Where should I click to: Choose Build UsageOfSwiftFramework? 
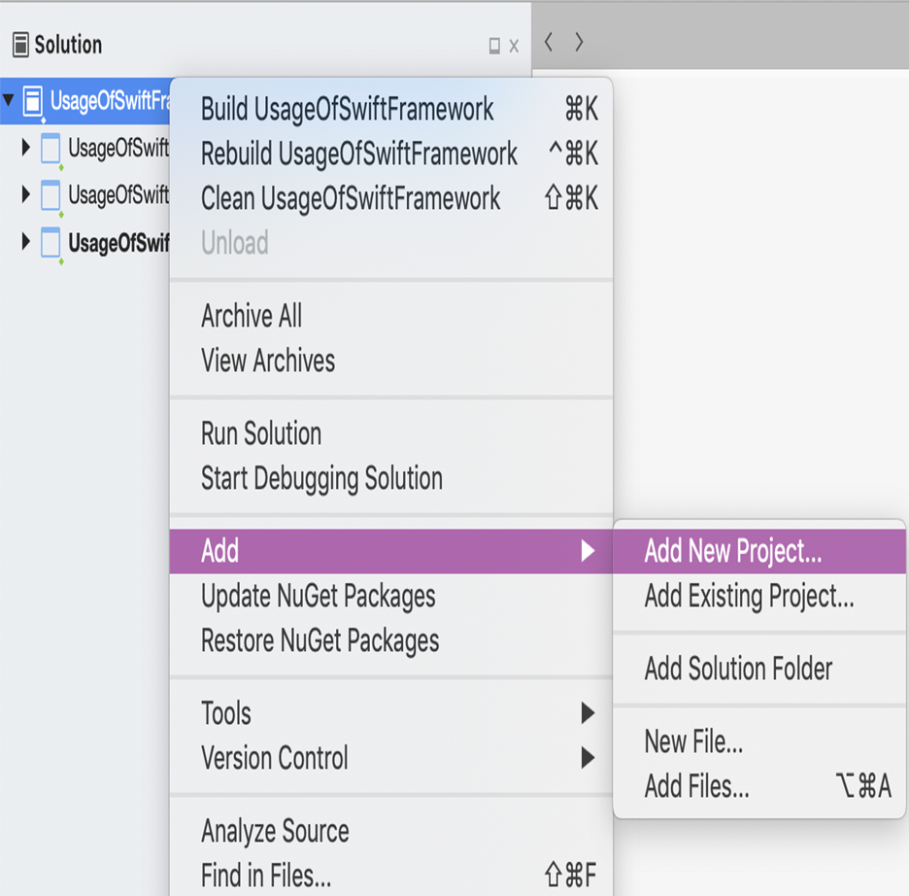391,109
